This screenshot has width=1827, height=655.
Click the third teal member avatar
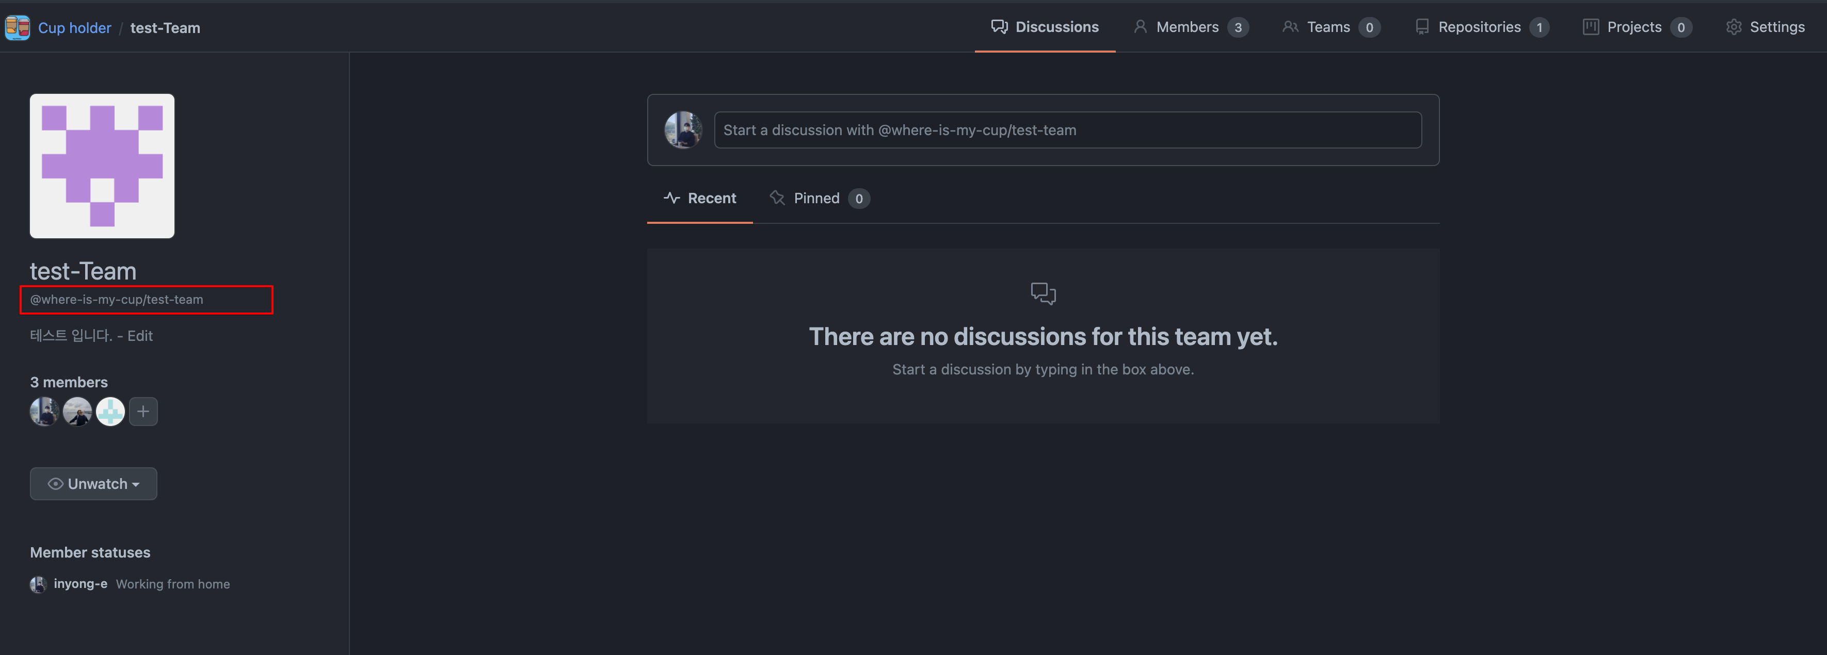(110, 411)
